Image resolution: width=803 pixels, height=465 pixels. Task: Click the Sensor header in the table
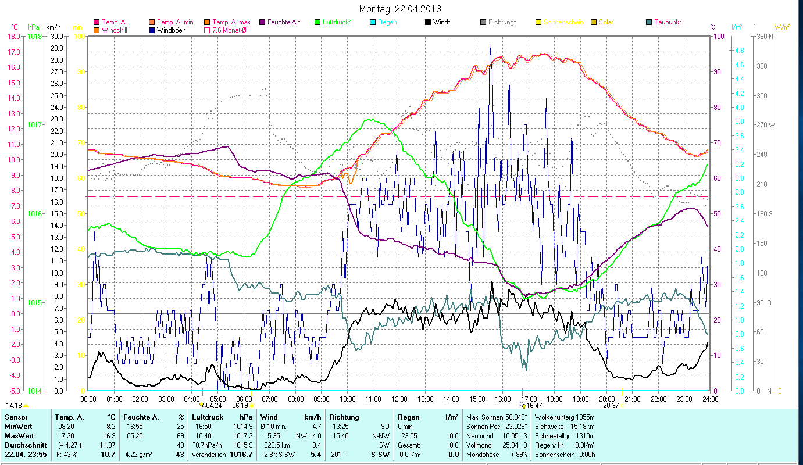click(x=16, y=417)
